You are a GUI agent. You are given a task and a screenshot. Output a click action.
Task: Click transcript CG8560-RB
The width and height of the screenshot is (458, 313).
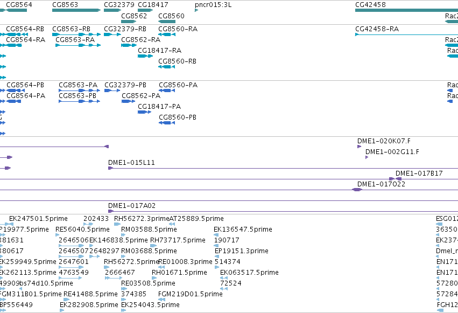(166, 67)
